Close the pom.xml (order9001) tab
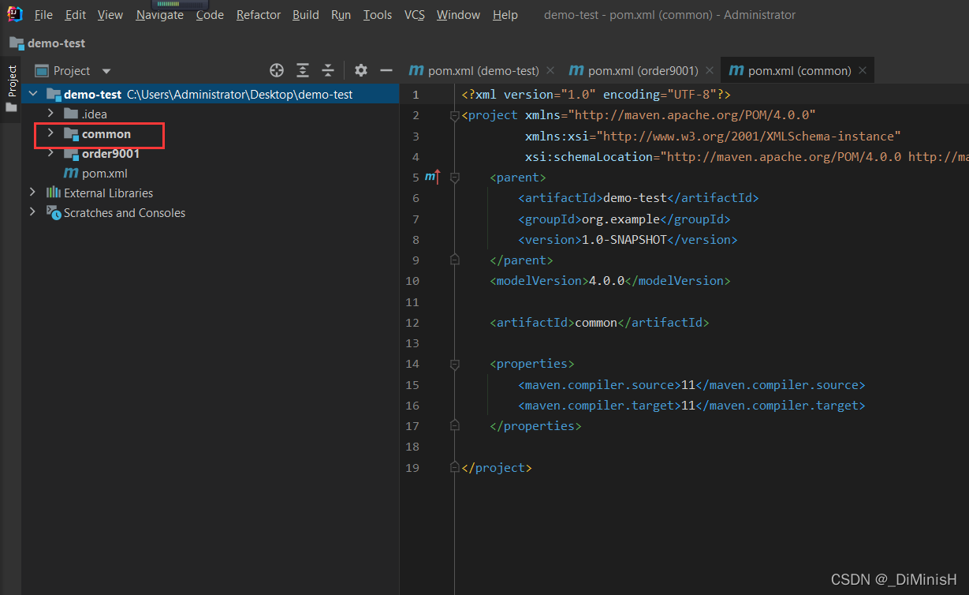This screenshot has width=969, height=595. (x=710, y=70)
